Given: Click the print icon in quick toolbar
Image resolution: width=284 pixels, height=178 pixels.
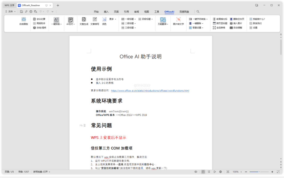Looking at the screenshot, I should click(31, 12).
